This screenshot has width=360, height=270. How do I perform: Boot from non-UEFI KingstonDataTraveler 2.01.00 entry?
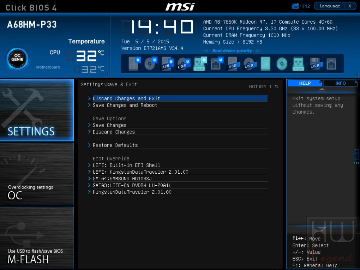tap(180, 192)
